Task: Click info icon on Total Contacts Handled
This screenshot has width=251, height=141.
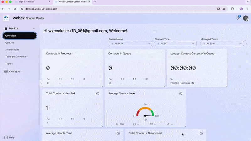Action: (98, 93)
